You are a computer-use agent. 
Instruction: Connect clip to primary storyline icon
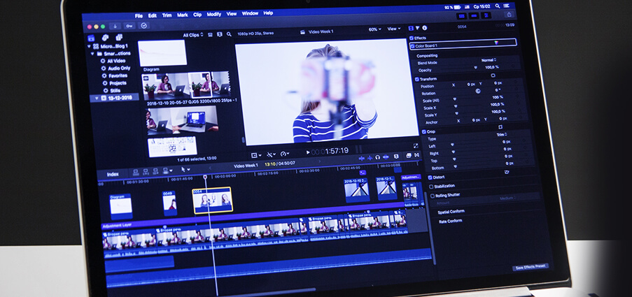[136, 172]
